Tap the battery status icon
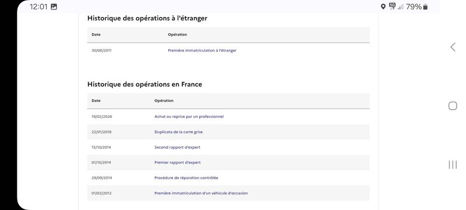 click(425, 6)
